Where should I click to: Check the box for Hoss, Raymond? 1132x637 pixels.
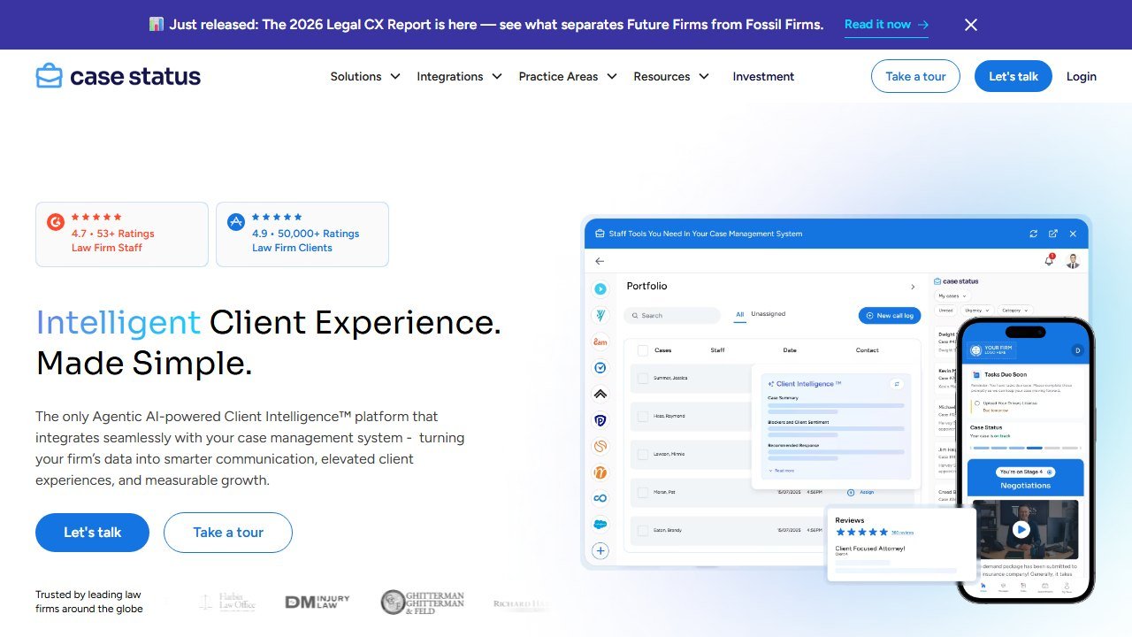tap(643, 417)
